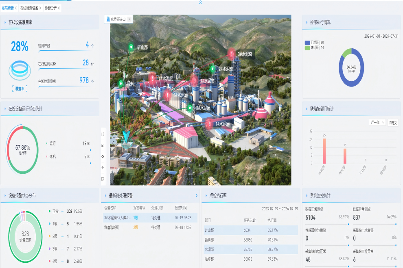This screenshot has width=403, height=268.
Task: Click the 覆盖率 button under the ring
Action: coord(20,88)
